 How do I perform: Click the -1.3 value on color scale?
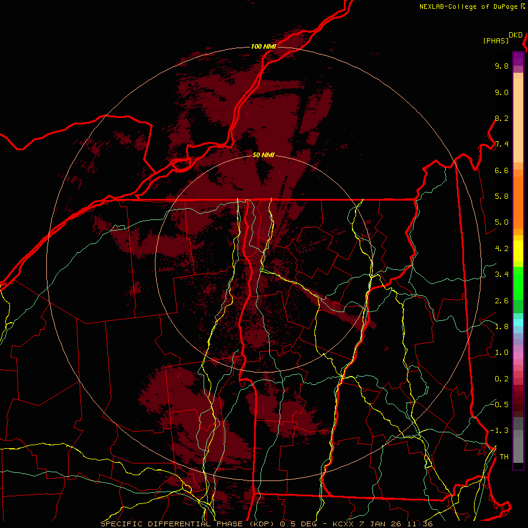point(499,431)
